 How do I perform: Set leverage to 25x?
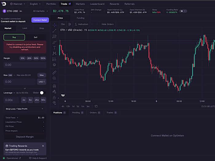click(x=37, y=100)
